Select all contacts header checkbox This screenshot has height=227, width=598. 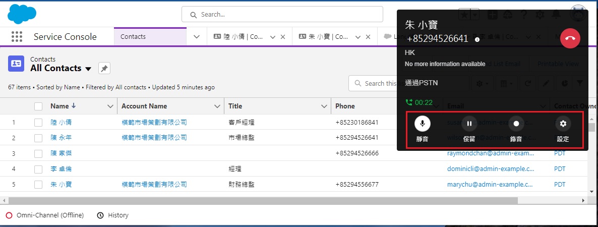point(38,106)
